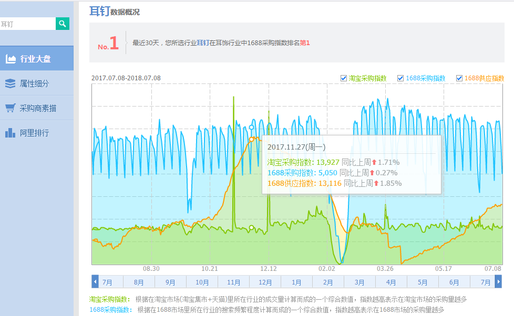Open the 属性细分 sidebar menu

pyautogui.click(x=34, y=83)
